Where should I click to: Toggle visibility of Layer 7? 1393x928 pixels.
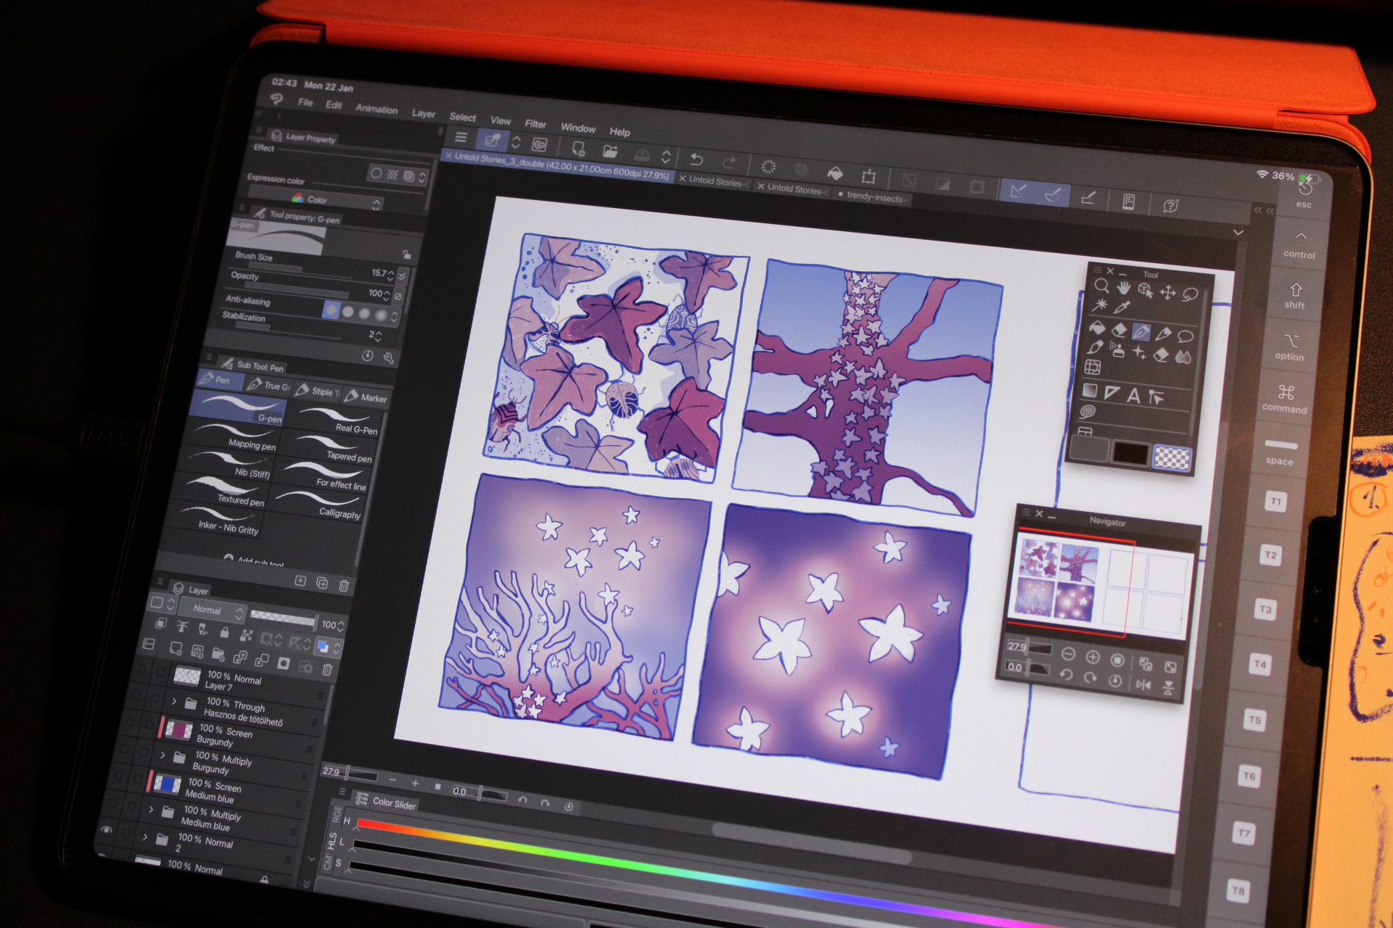142,668
